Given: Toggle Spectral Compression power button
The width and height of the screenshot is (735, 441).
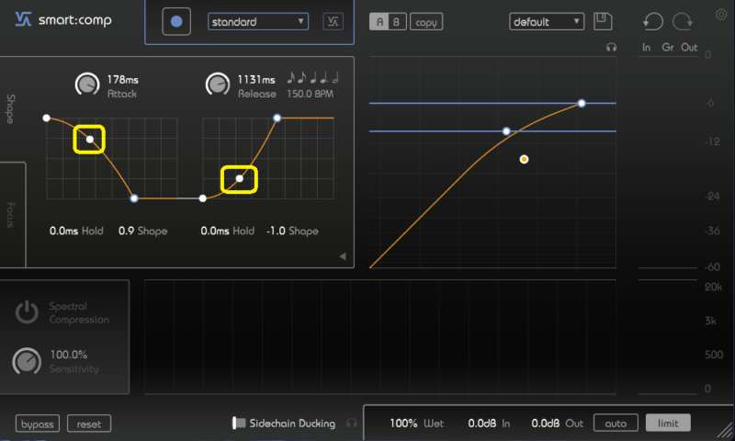Looking at the screenshot, I should click(x=27, y=312).
